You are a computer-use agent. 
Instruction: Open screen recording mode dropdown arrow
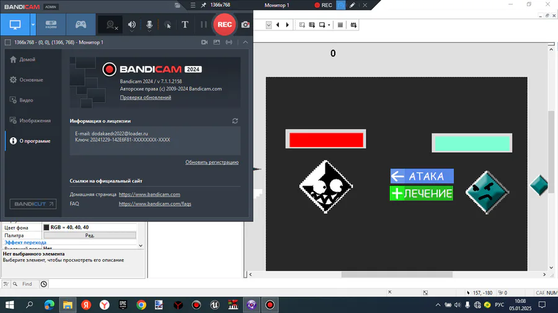(33, 25)
